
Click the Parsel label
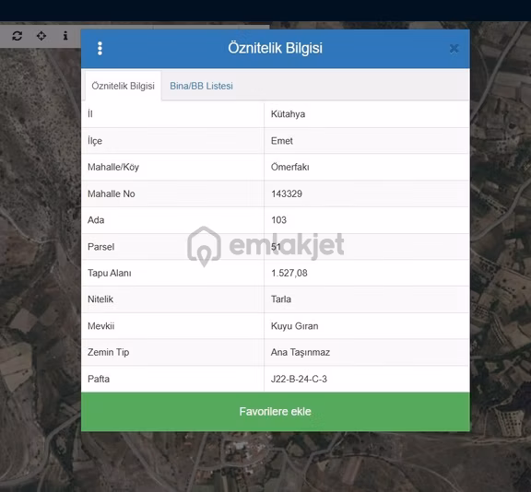pos(100,247)
